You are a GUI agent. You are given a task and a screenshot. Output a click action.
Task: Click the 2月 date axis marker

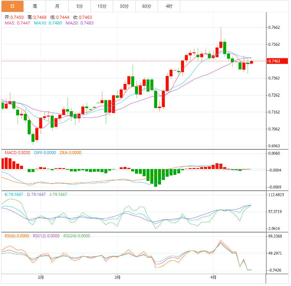pos(41,277)
